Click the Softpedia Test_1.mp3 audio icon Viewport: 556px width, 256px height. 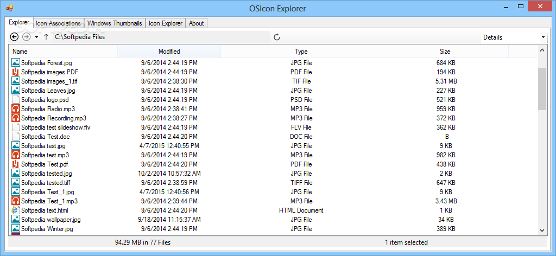click(16, 201)
